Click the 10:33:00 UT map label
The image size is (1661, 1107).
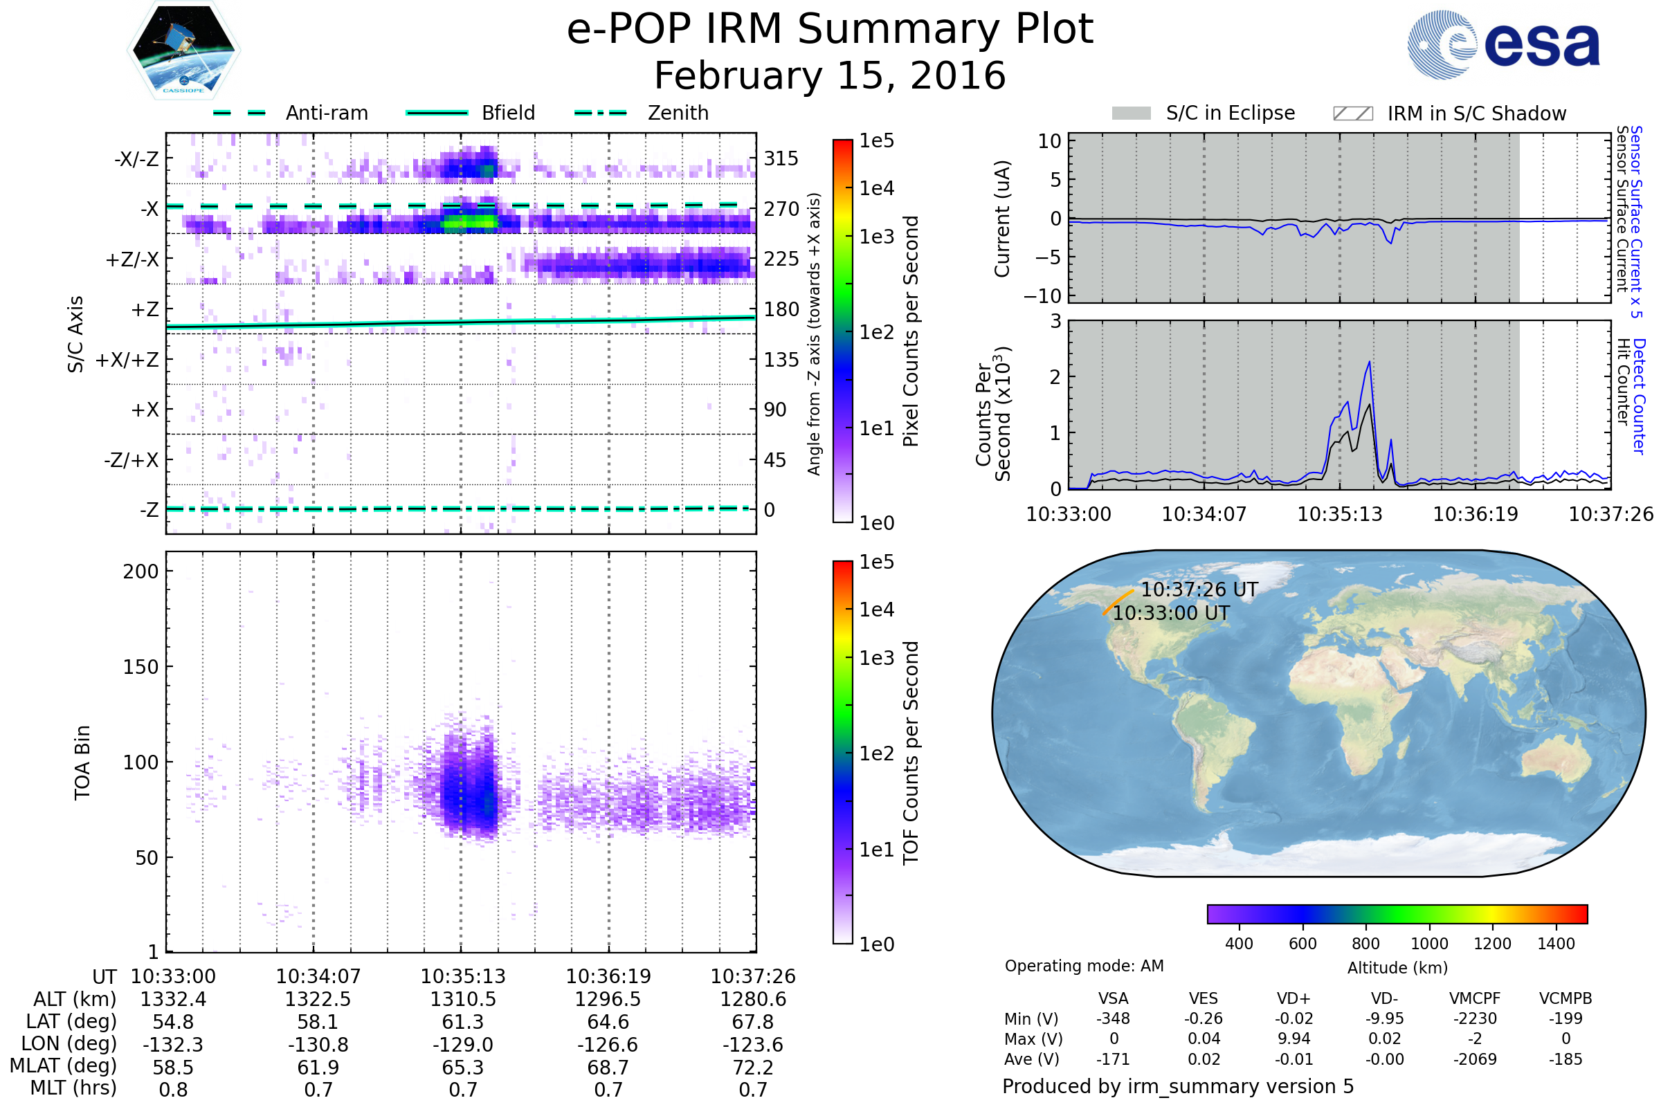pyautogui.click(x=1171, y=613)
